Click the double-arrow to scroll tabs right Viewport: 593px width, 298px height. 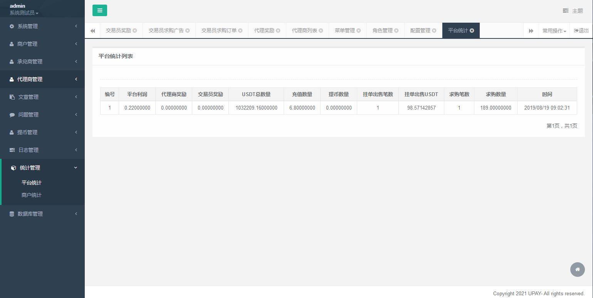coord(531,30)
